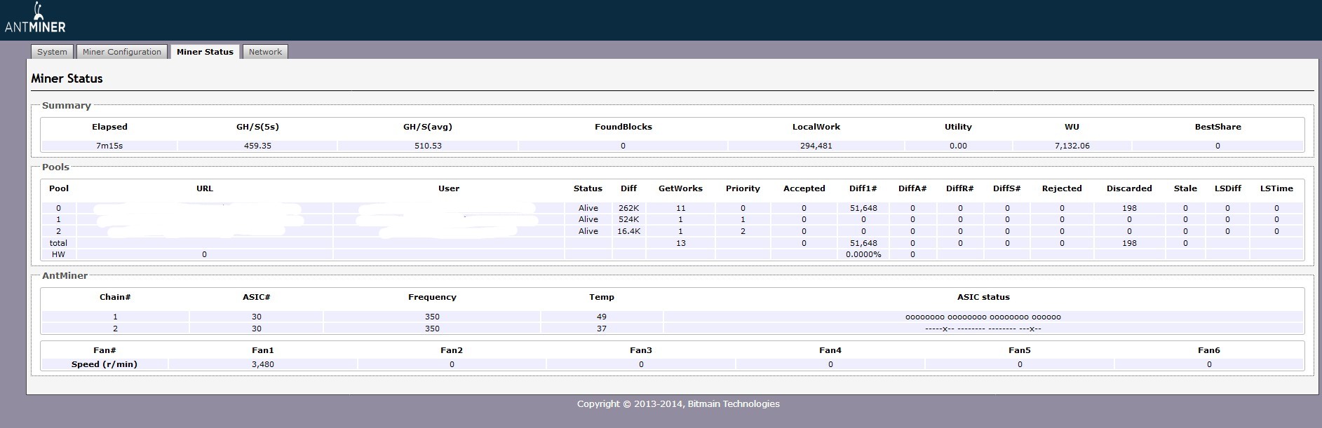Click the LSTime column header
The image size is (1322, 428).
pos(1276,188)
